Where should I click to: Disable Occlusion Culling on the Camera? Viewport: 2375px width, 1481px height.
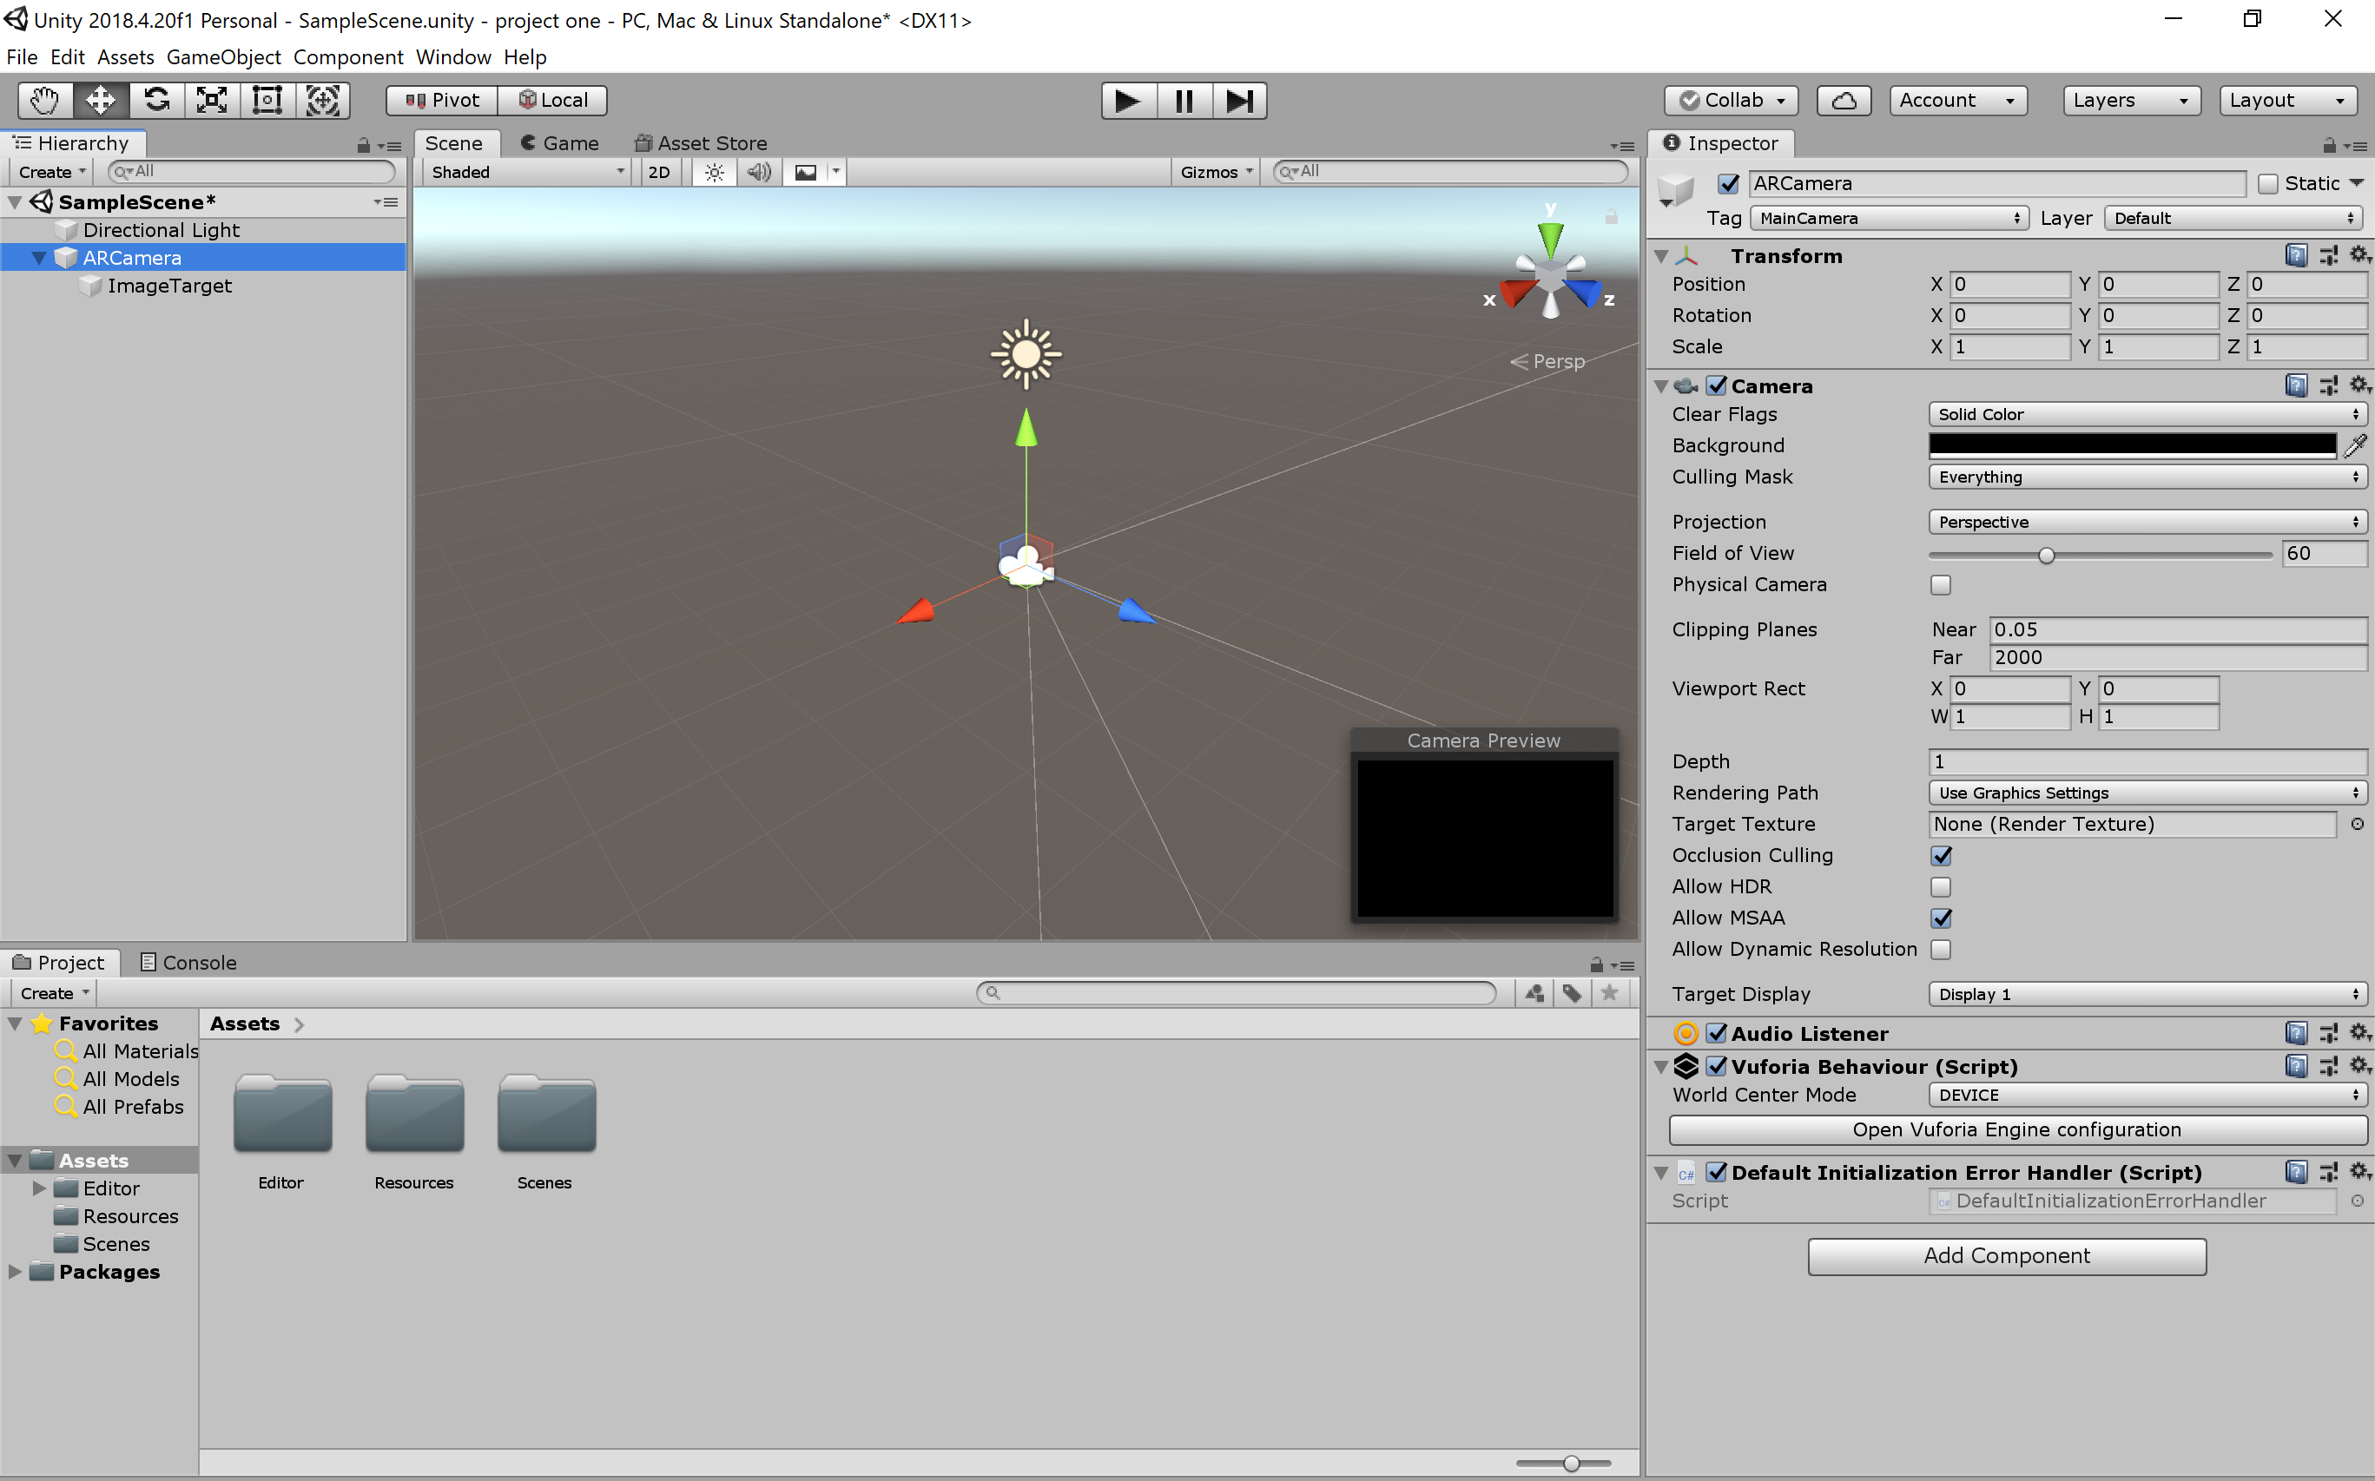[x=1943, y=855]
